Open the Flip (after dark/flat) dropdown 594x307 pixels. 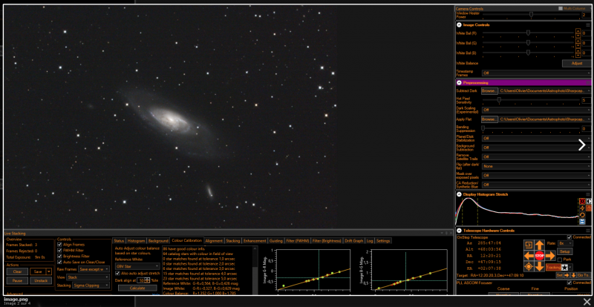[x=536, y=166]
